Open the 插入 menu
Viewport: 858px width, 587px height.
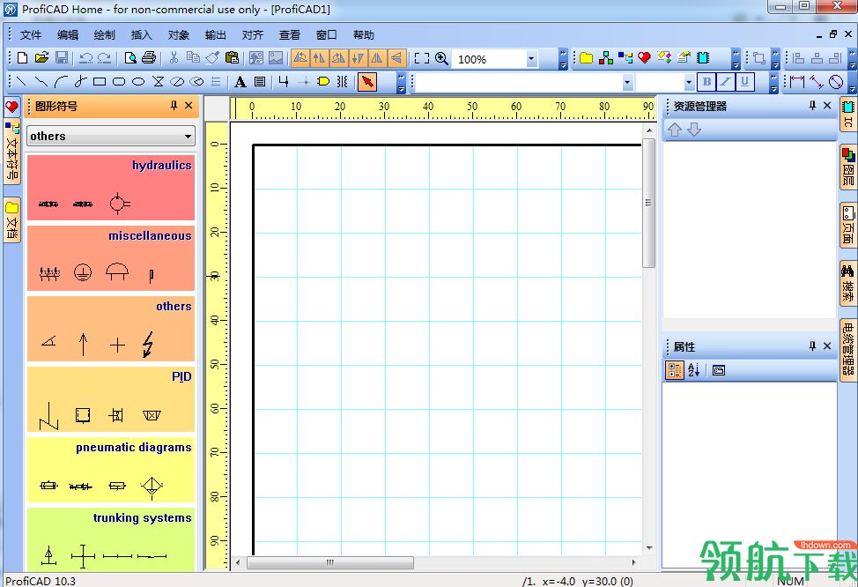point(141,35)
